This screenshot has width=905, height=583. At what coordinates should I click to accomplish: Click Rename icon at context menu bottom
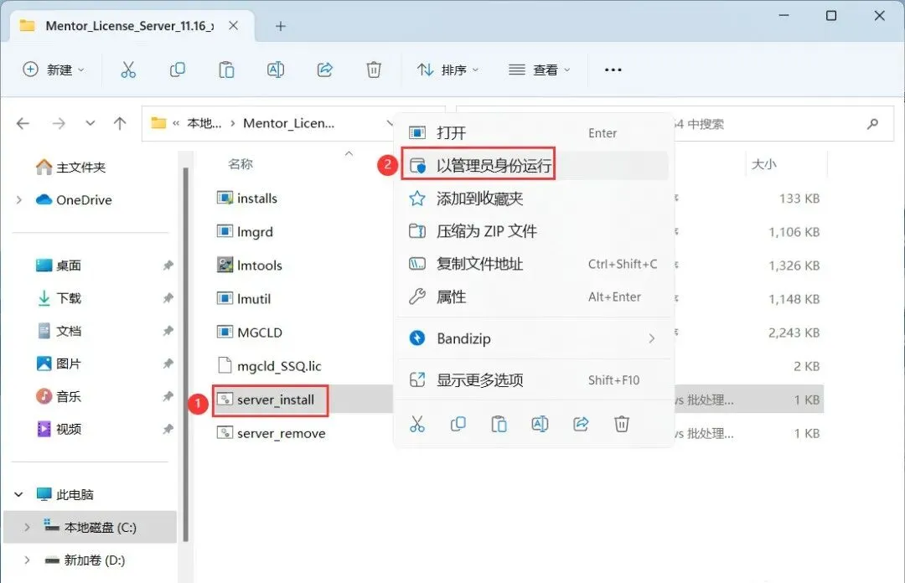click(540, 424)
